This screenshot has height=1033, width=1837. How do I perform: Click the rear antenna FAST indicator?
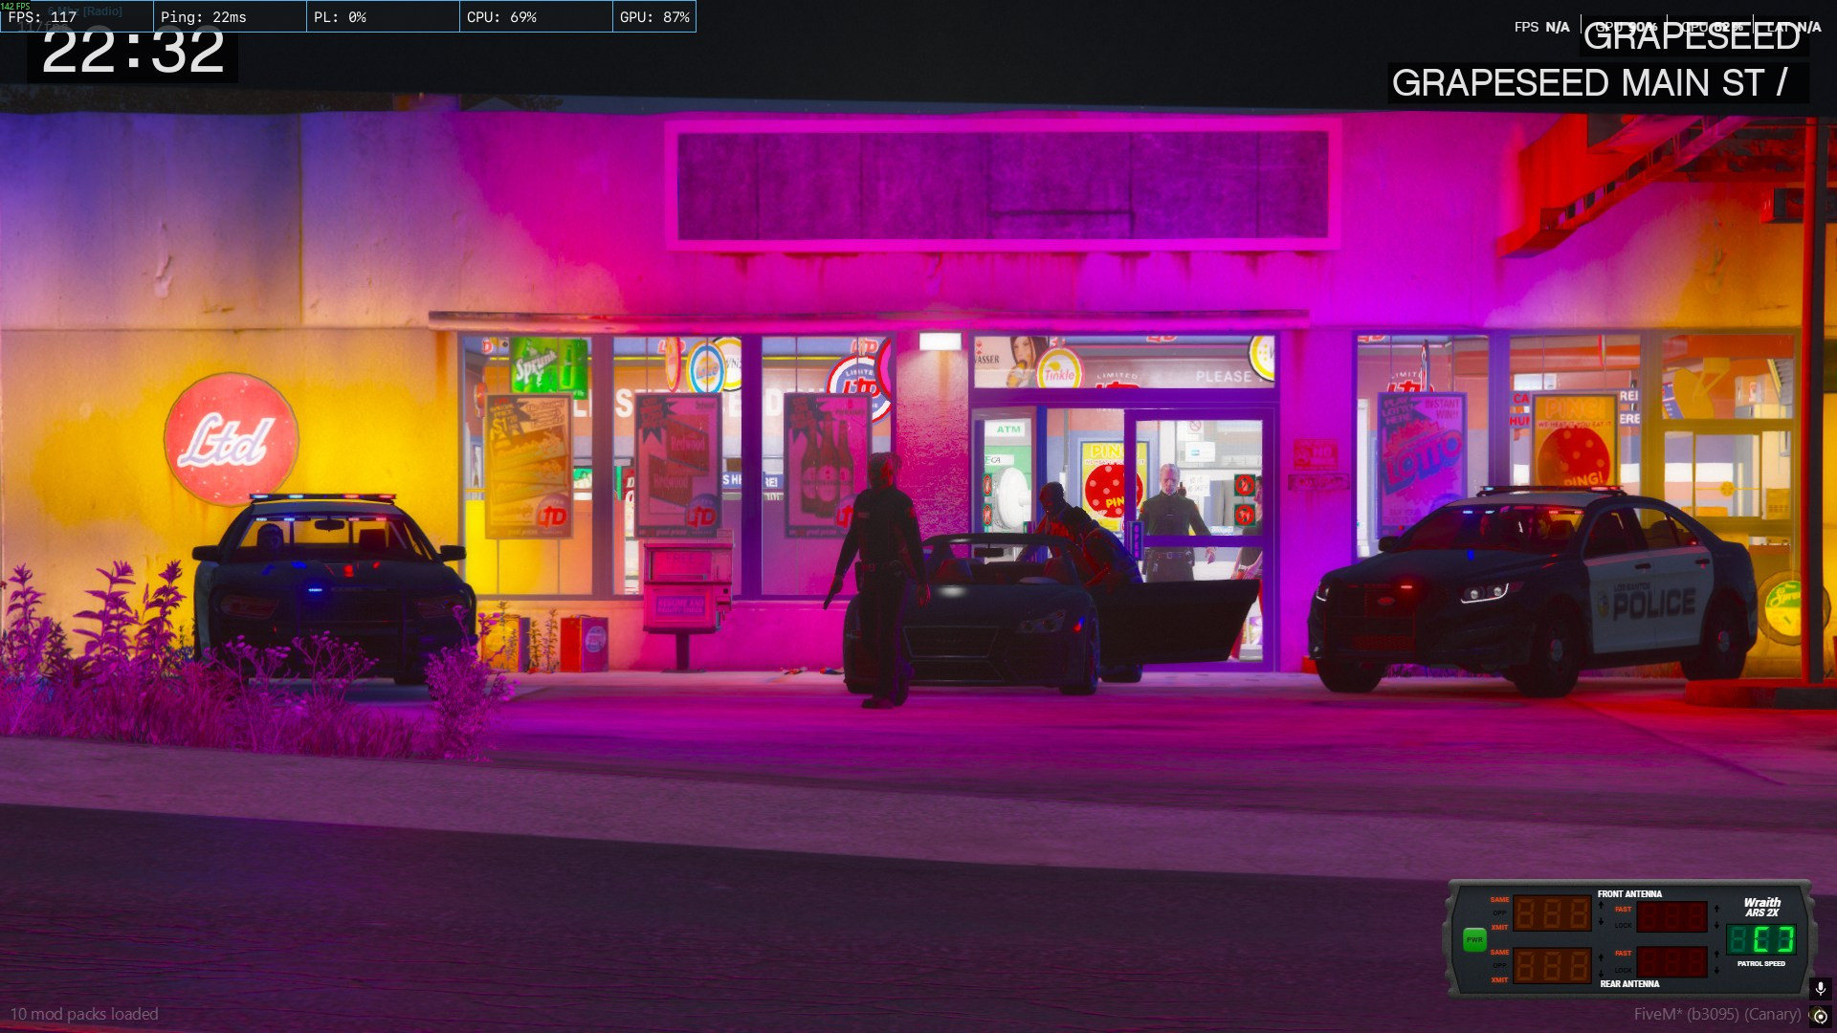click(x=1623, y=954)
